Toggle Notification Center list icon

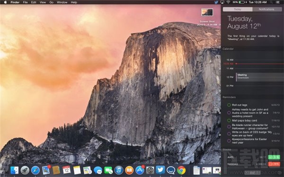point(277,2)
